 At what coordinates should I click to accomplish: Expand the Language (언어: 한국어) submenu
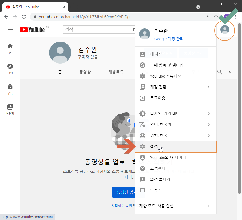tap(176, 125)
